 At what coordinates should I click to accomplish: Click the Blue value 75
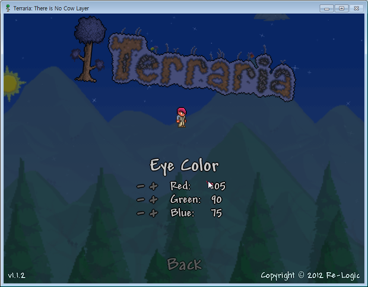pos(217,213)
